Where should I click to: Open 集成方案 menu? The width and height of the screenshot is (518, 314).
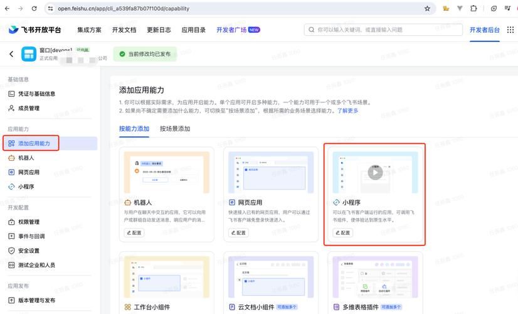click(x=89, y=30)
